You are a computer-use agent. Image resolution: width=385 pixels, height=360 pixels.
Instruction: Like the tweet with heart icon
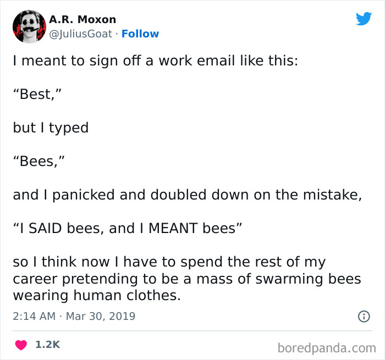click(x=20, y=345)
